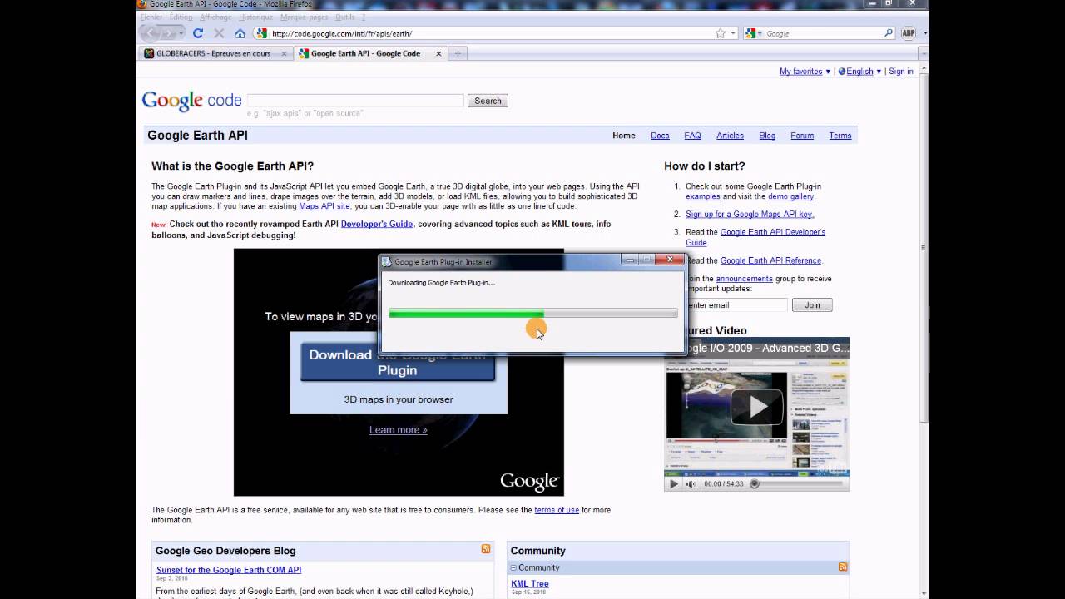The width and height of the screenshot is (1065, 599).
Task: Click the site favicon in the address bar
Action: click(262, 33)
